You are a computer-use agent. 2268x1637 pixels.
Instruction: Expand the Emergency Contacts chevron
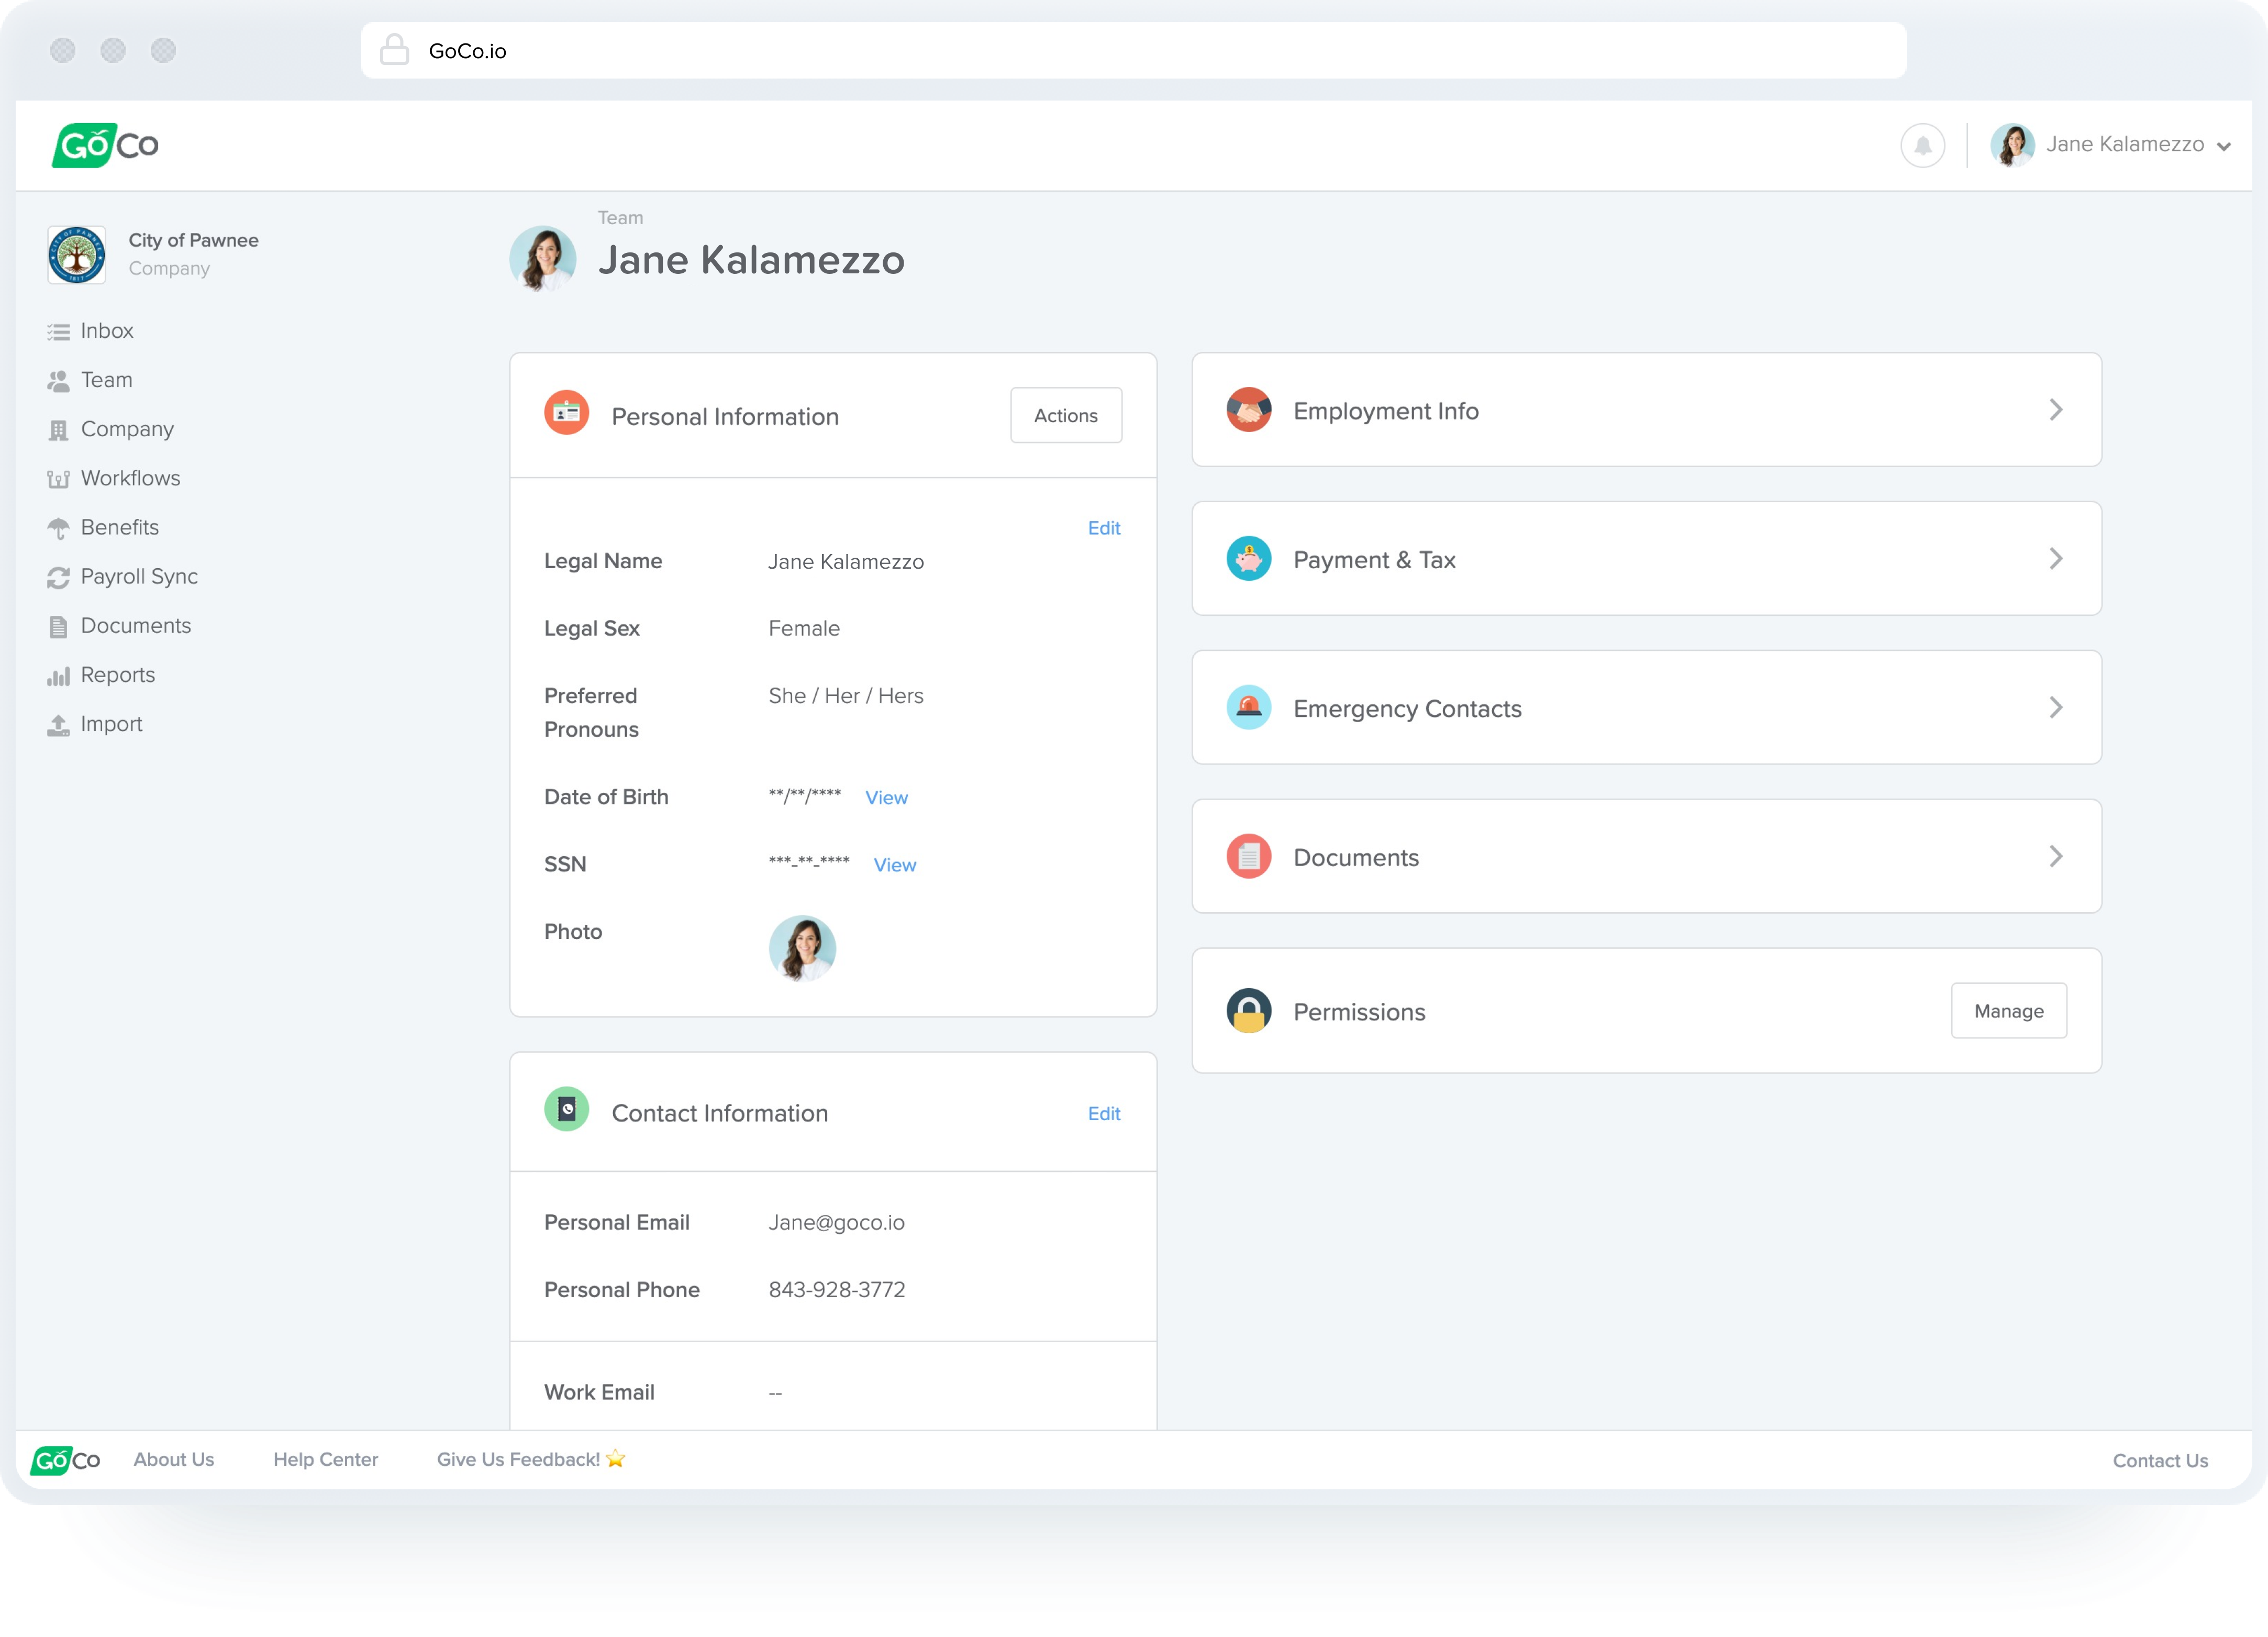(2055, 708)
